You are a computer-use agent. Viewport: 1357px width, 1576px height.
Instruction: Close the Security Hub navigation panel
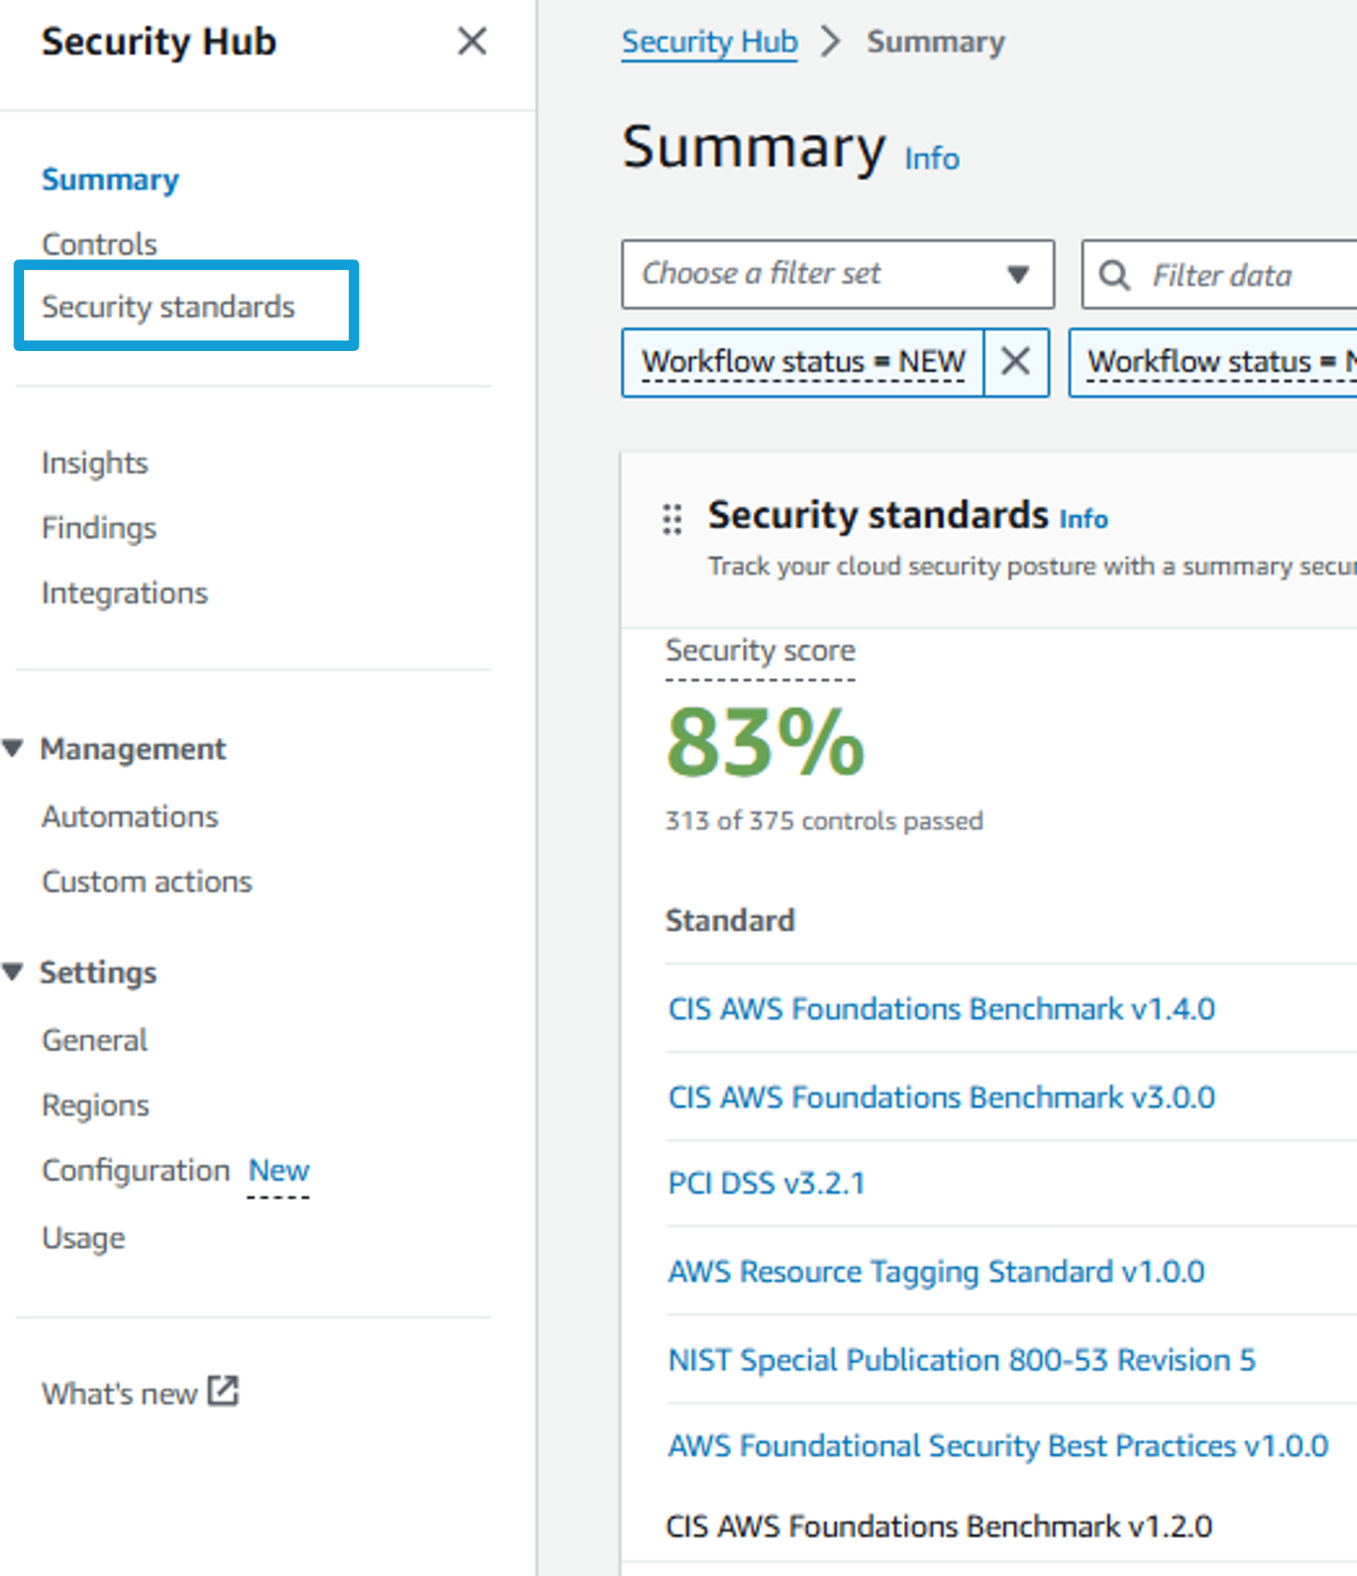(472, 41)
